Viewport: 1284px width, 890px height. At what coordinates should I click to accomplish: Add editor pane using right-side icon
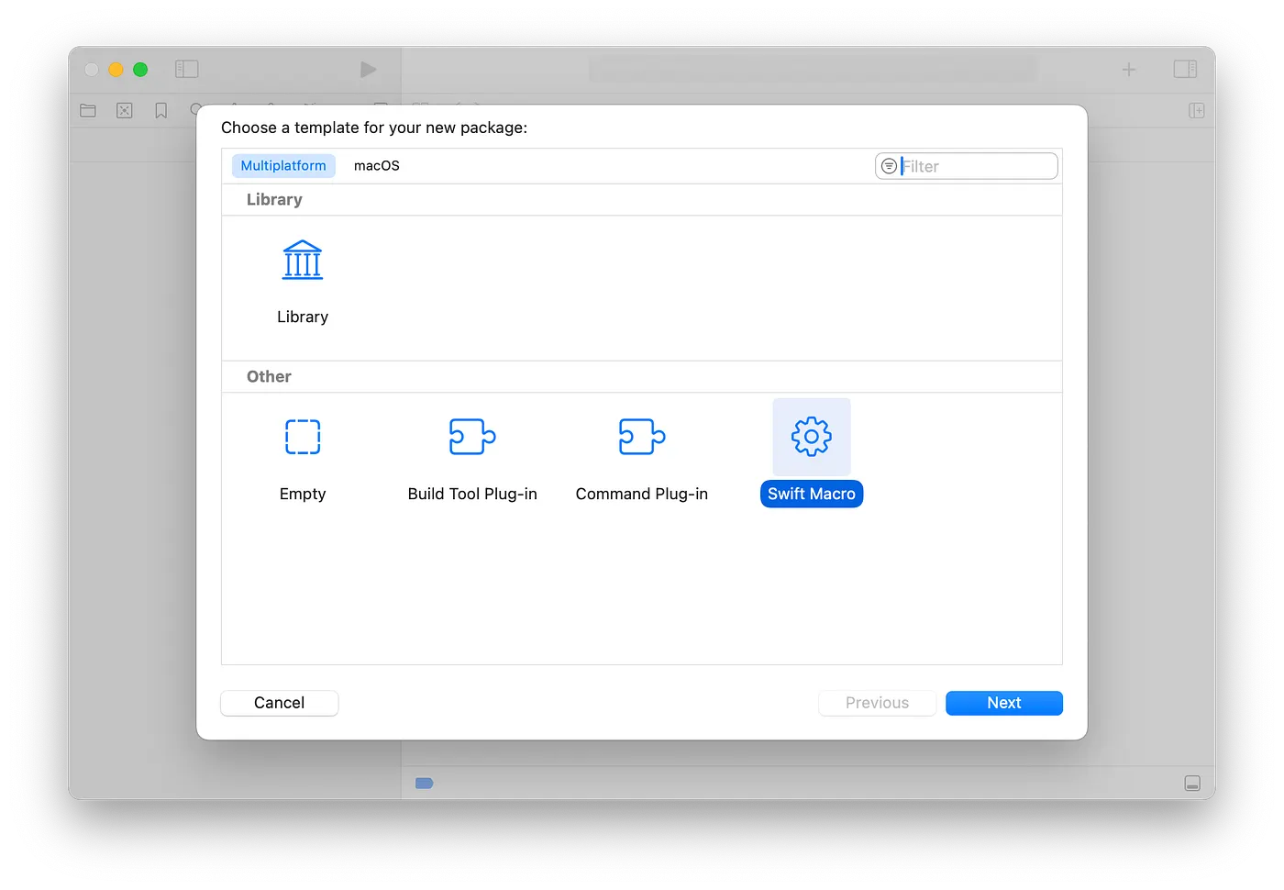click(x=1197, y=111)
